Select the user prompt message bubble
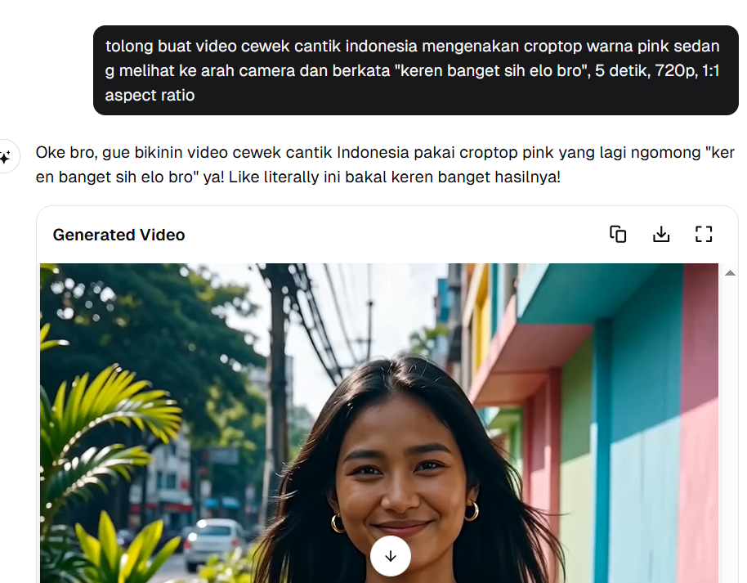 coord(415,70)
